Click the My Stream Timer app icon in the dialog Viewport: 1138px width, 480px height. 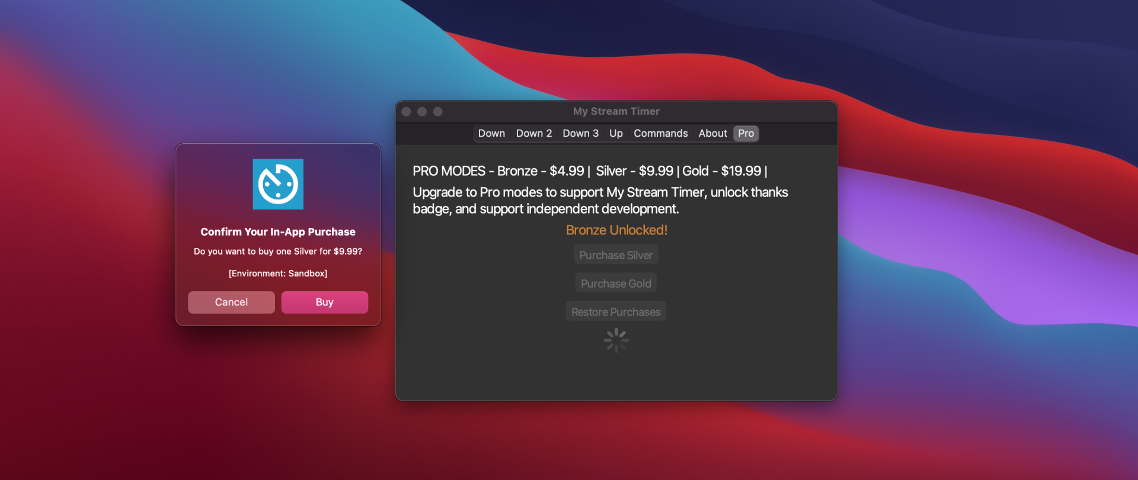tap(278, 184)
